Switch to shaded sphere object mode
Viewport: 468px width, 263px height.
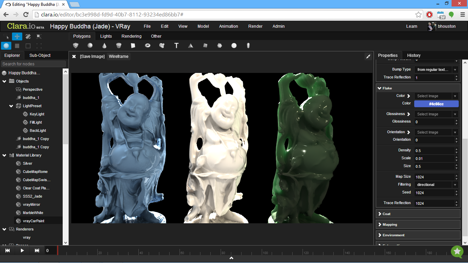[x=6, y=46]
